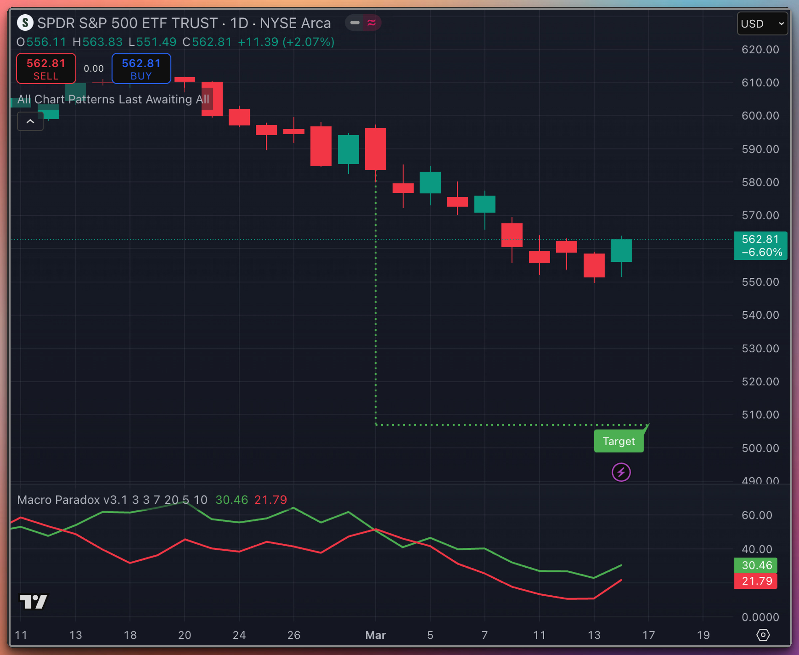Select the All Chart Patterns indicator label
This screenshot has height=655, width=799.
coord(113,99)
